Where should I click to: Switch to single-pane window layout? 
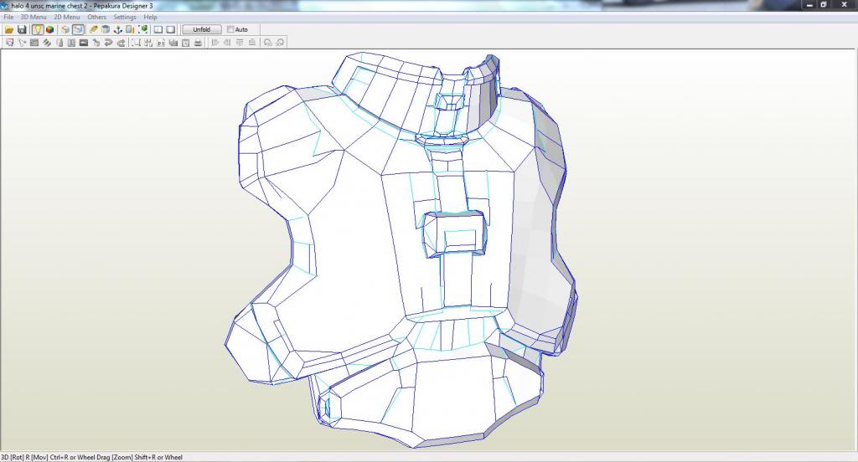point(171,29)
